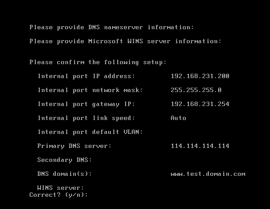Viewport: 270px width, 209px height.
Task: Click the DNS domain www.test.domain.com
Action: pos(208,174)
